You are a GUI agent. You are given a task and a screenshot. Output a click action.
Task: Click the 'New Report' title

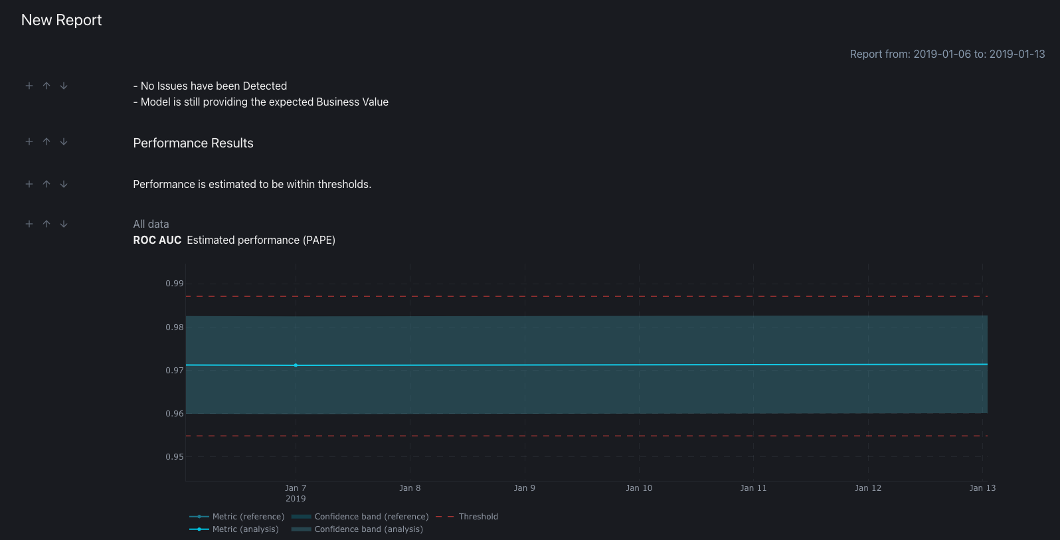62,20
